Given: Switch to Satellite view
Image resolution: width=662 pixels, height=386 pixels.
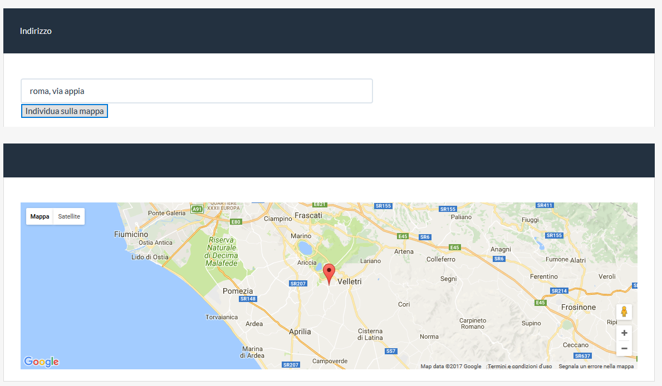Looking at the screenshot, I should click(69, 216).
